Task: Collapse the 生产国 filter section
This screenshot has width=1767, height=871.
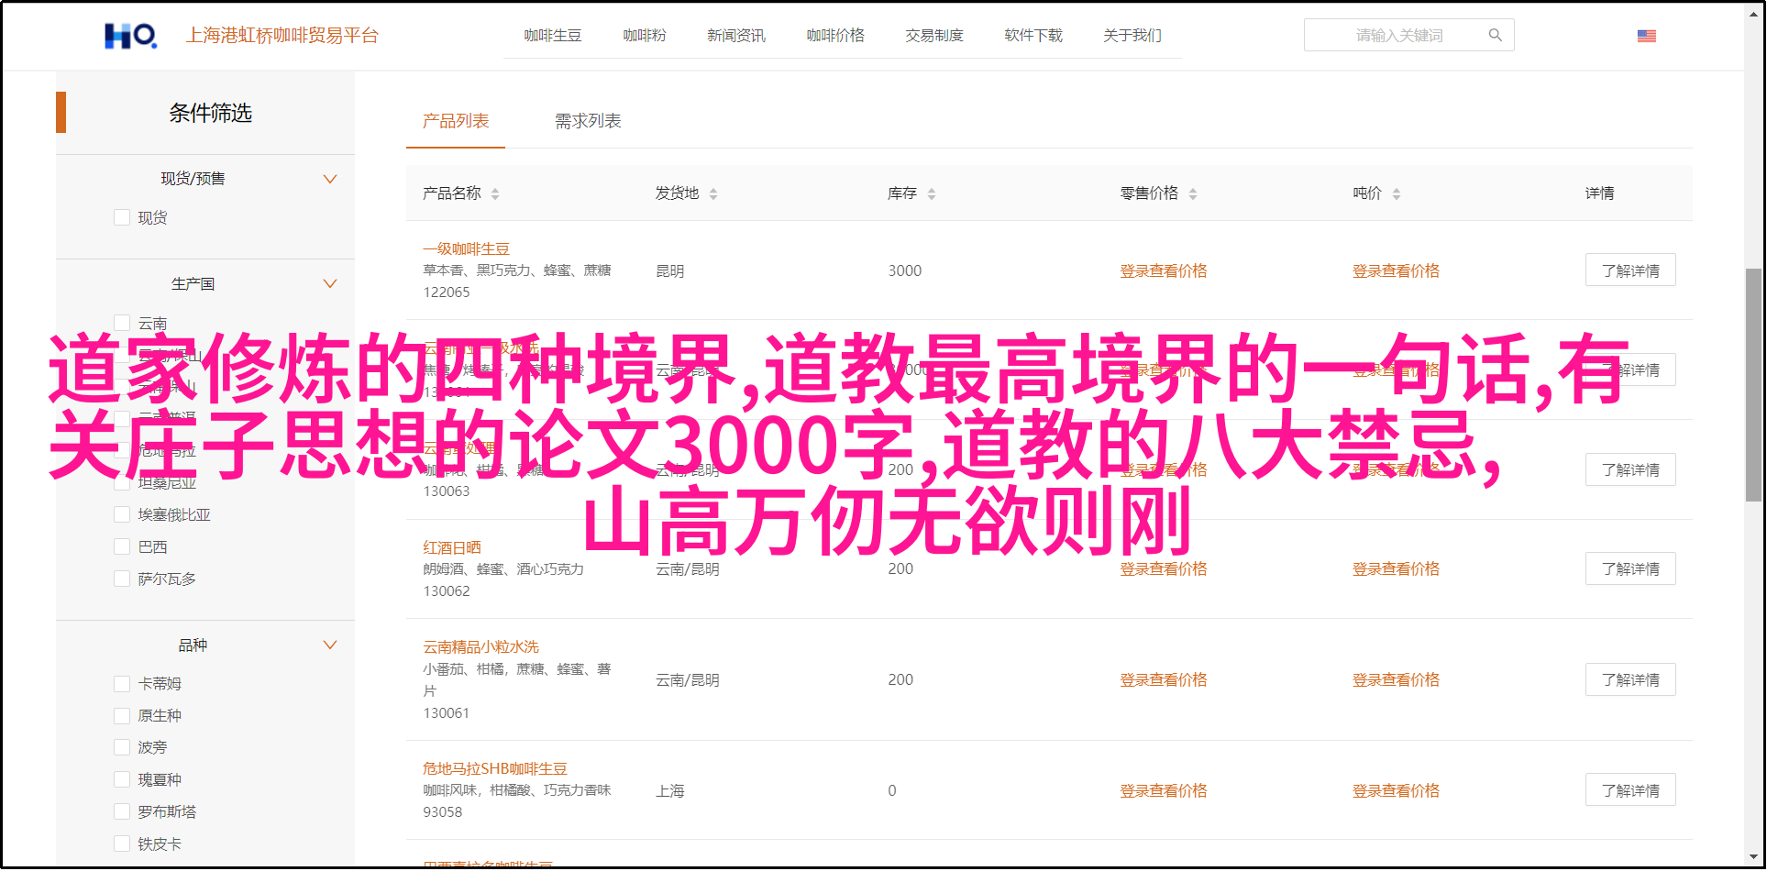Action: click(330, 283)
